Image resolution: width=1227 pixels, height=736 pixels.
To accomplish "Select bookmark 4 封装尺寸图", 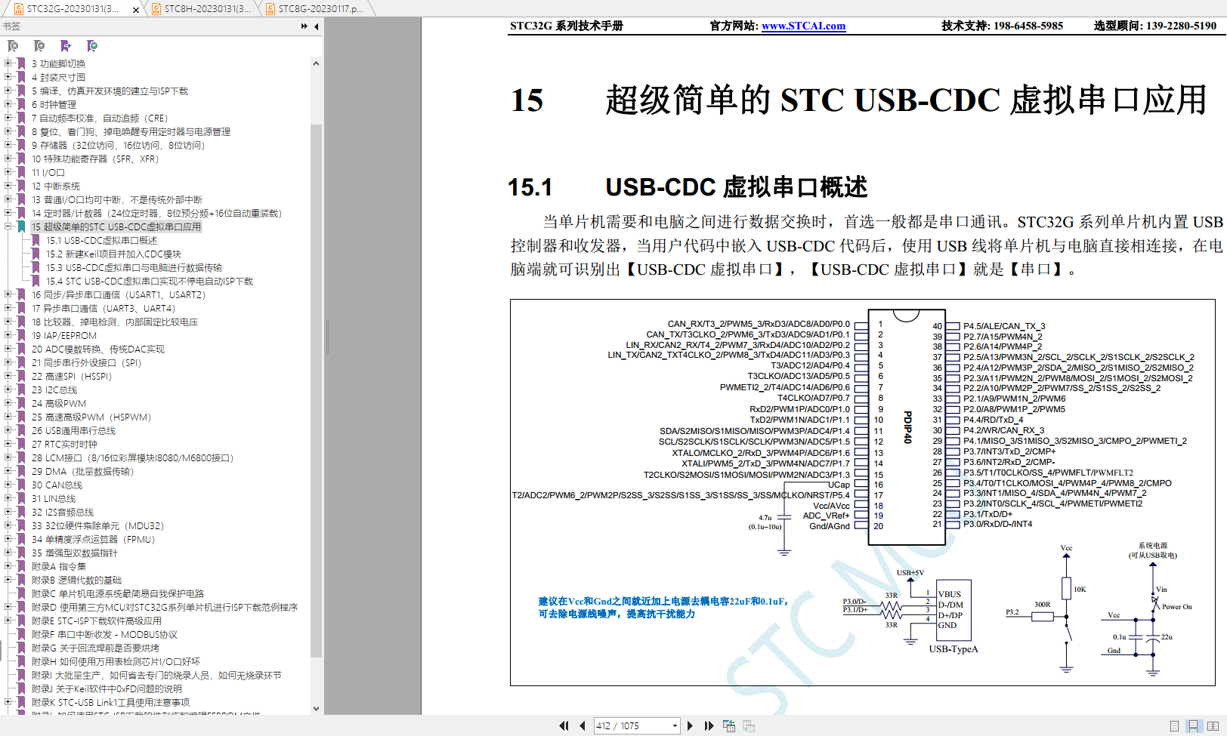I will [x=58, y=77].
